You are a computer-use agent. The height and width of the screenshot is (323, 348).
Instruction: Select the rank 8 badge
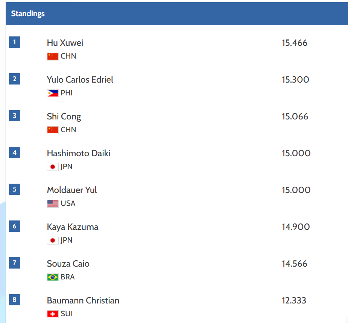click(15, 299)
